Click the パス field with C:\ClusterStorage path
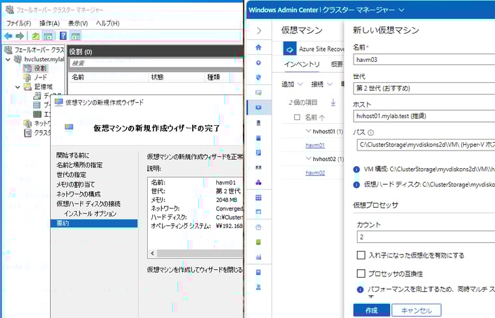Image resolution: width=495 pixels, height=318 pixels. [x=426, y=145]
